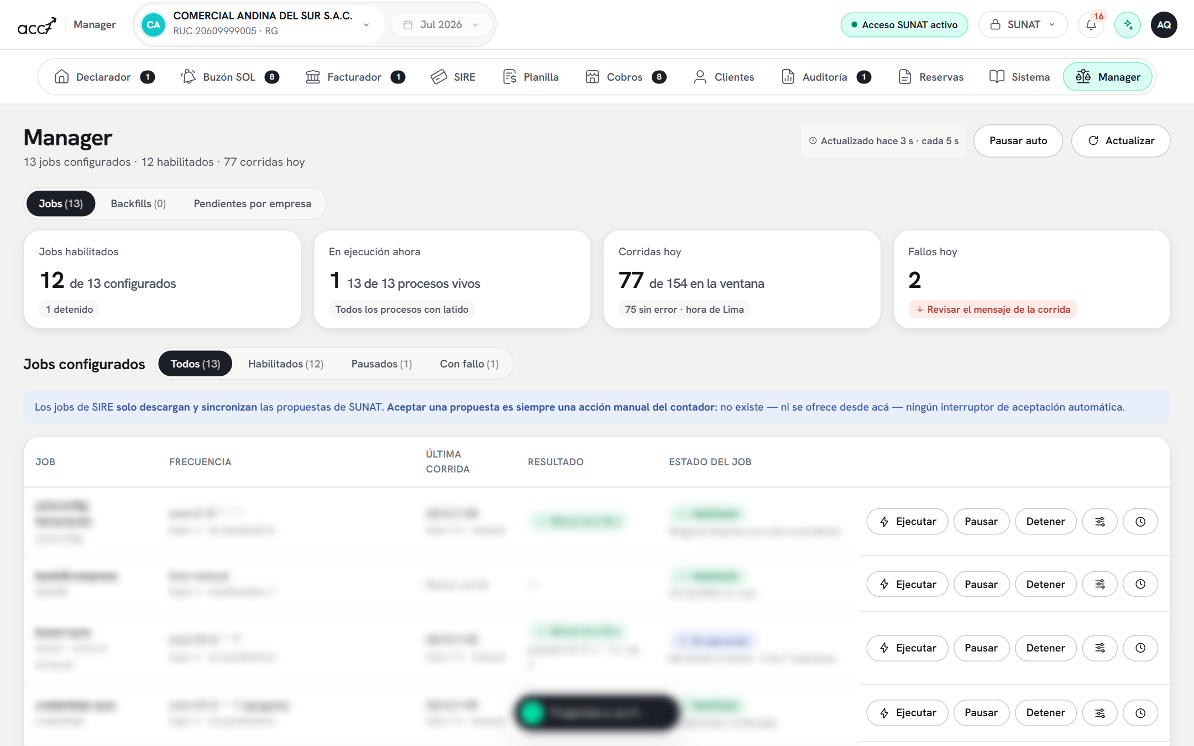The image size is (1194, 746).
Task: Switch to the Backfills (0) tab
Action: tap(138, 203)
